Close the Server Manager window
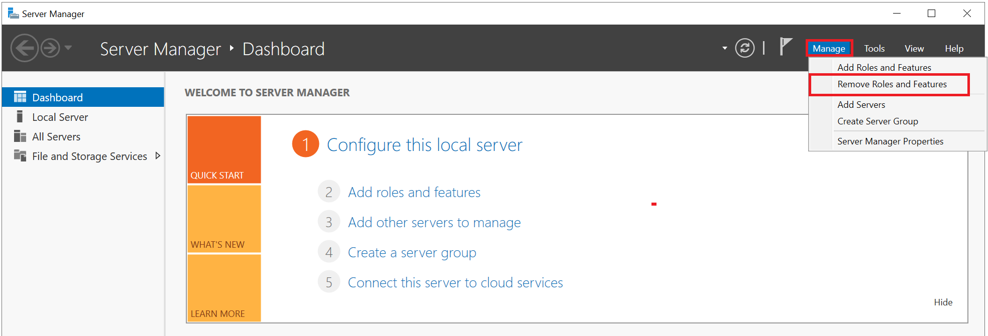Viewport: 988px width, 336px height. tap(967, 14)
